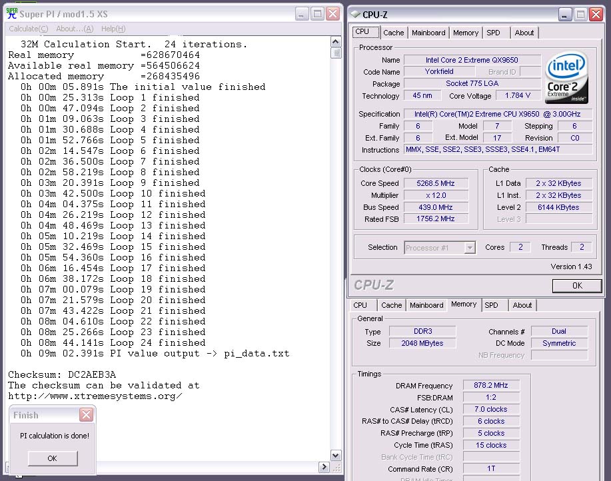The width and height of the screenshot is (611, 481).
Task: Click the Revision value C0
Action: click(x=575, y=139)
